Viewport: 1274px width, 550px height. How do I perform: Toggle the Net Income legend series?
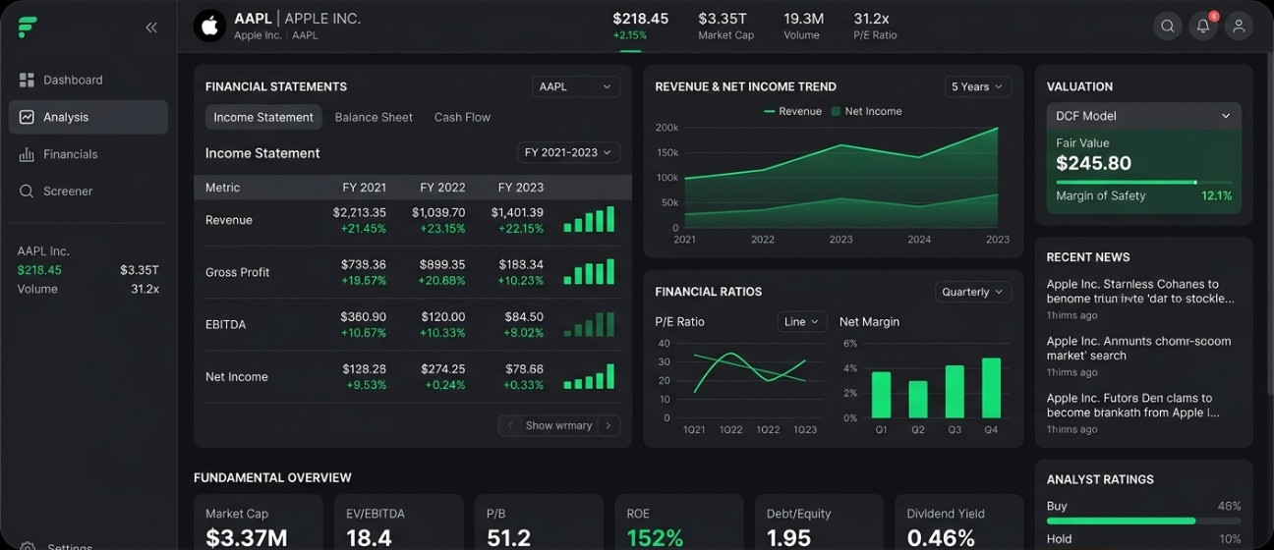point(865,111)
